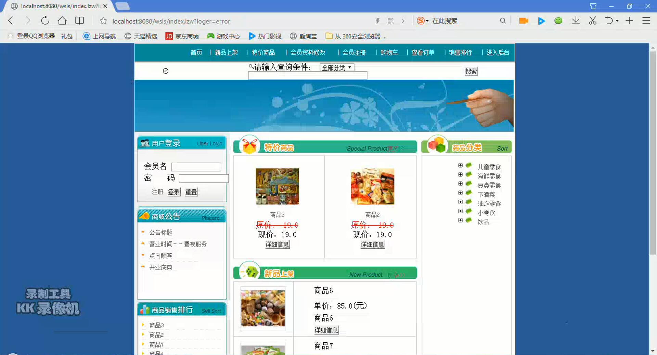Expand the 儿童零食 category
657x355 pixels.
pos(460,165)
